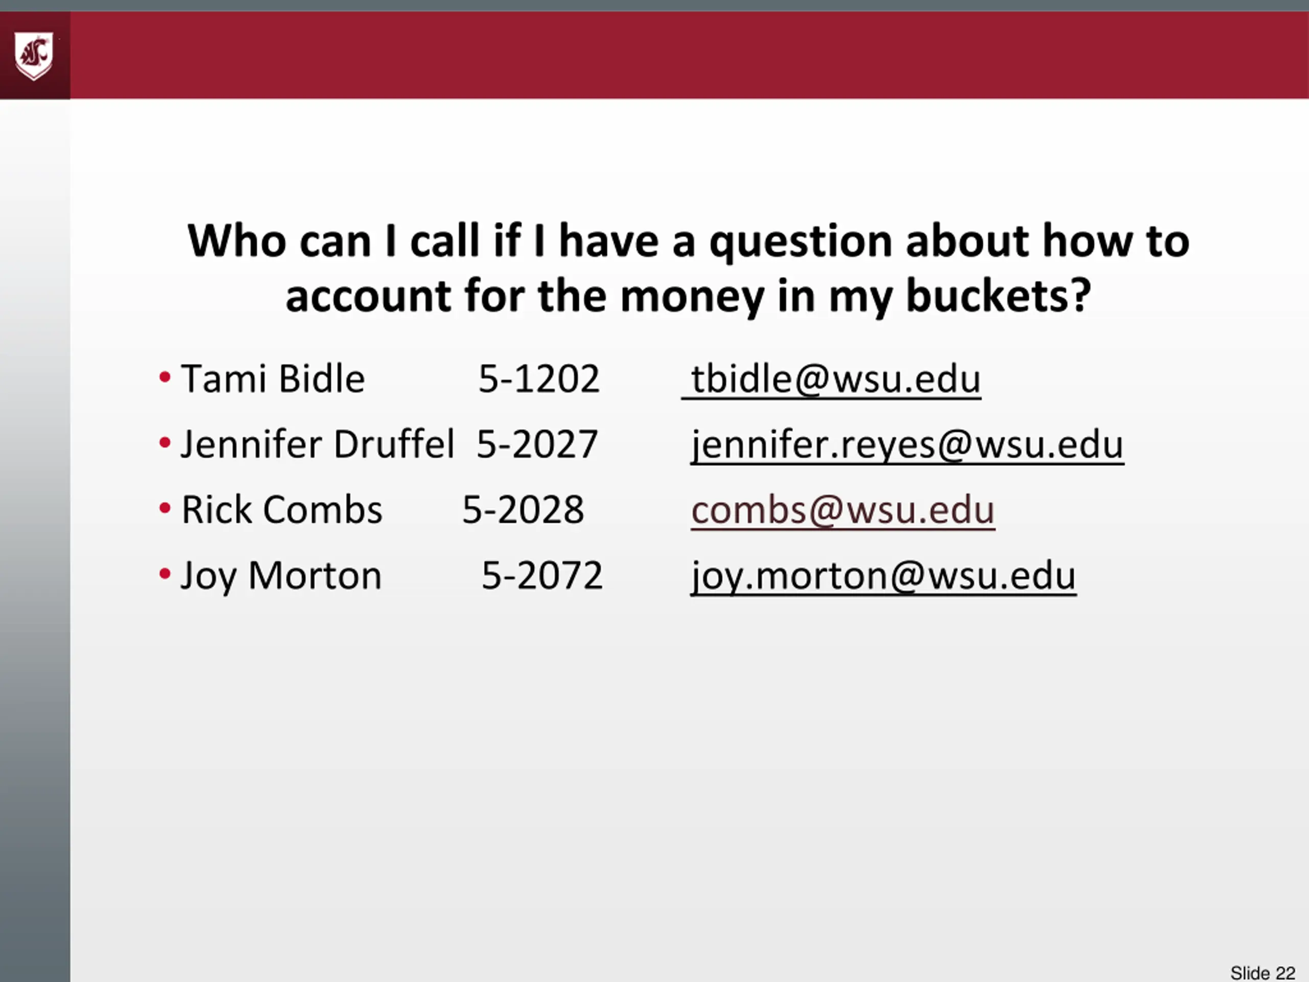Click the red bullet beside Jennifer Druffel
The height and width of the screenshot is (982, 1309).
click(x=165, y=443)
